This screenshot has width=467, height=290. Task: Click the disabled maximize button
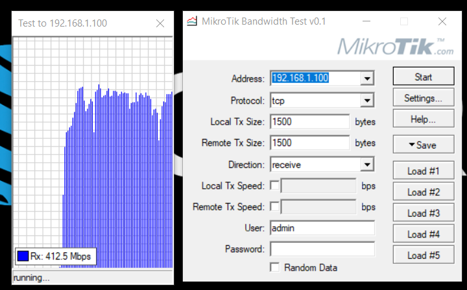pyautogui.click(x=404, y=21)
